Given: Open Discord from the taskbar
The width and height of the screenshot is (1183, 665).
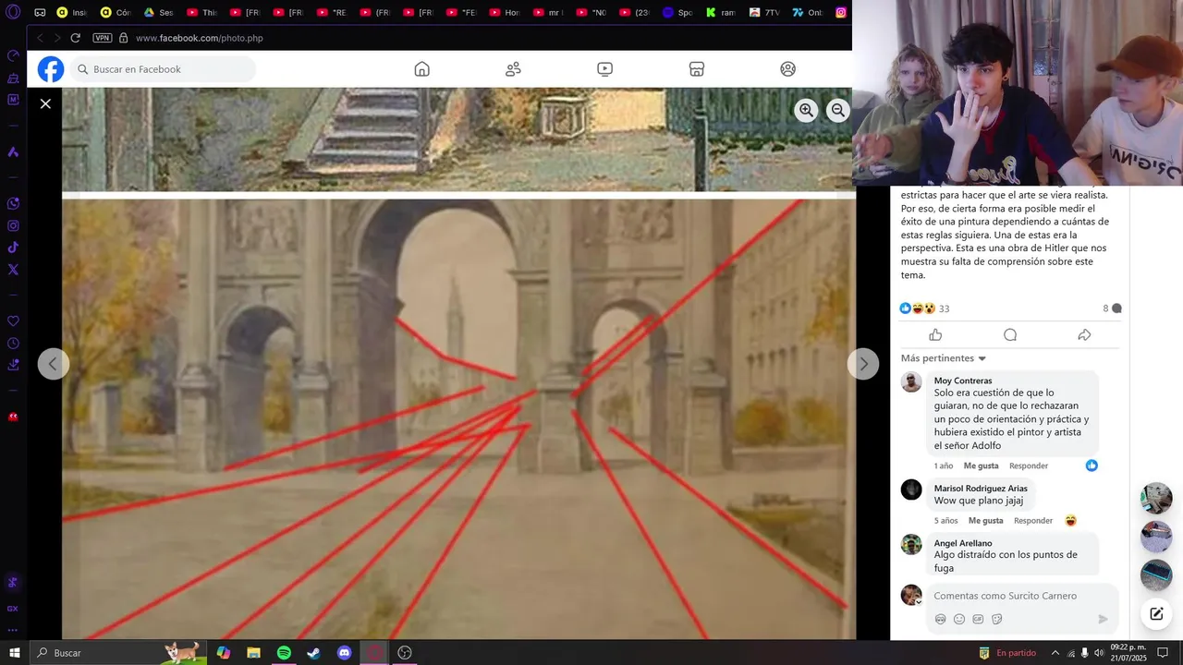Looking at the screenshot, I should point(345,653).
